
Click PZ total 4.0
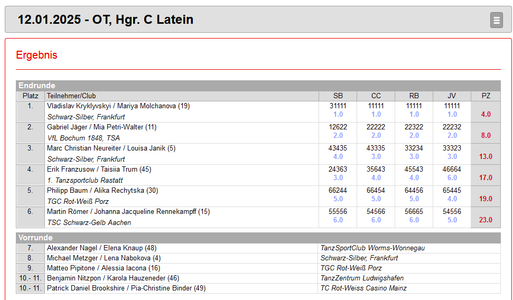(486, 115)
